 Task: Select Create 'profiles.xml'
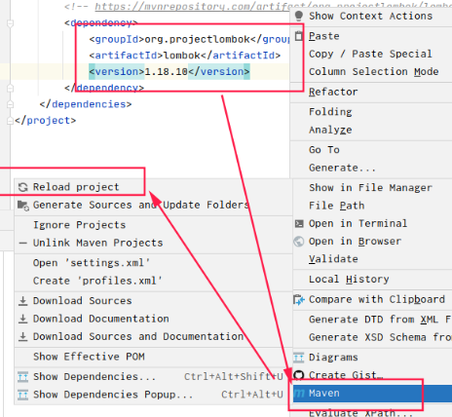[x=153, y=281]
